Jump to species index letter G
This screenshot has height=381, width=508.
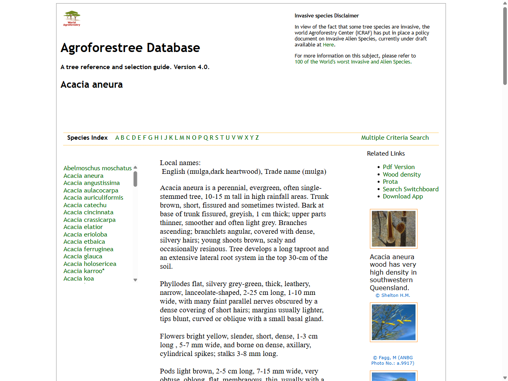[150, 138]
